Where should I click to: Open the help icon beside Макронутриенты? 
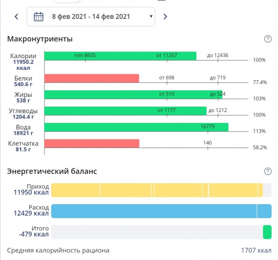click(268, 39)
